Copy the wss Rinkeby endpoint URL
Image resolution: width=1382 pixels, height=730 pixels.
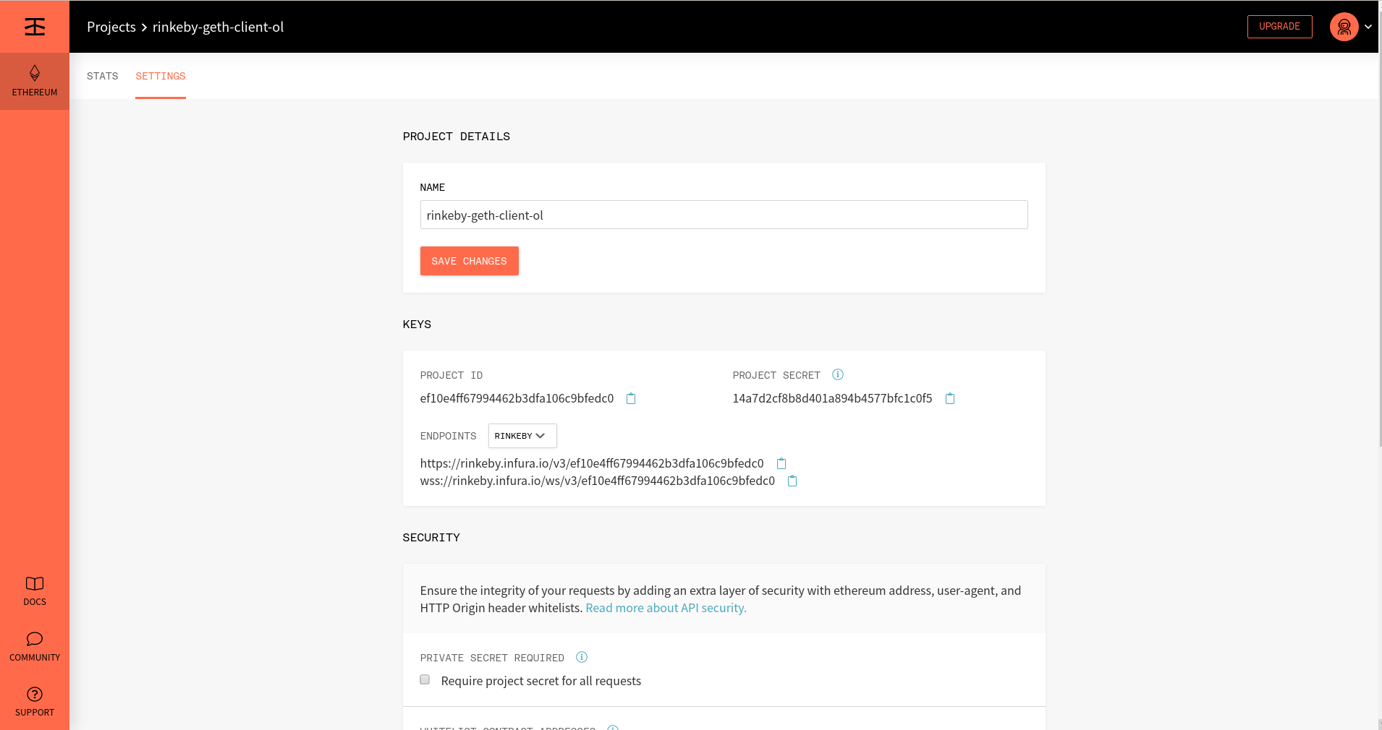coord(792,481)
